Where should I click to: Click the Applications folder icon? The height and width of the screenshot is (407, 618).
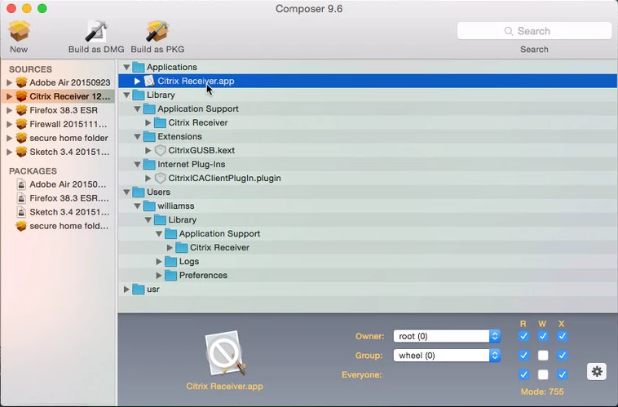click(x=139, y=67)
